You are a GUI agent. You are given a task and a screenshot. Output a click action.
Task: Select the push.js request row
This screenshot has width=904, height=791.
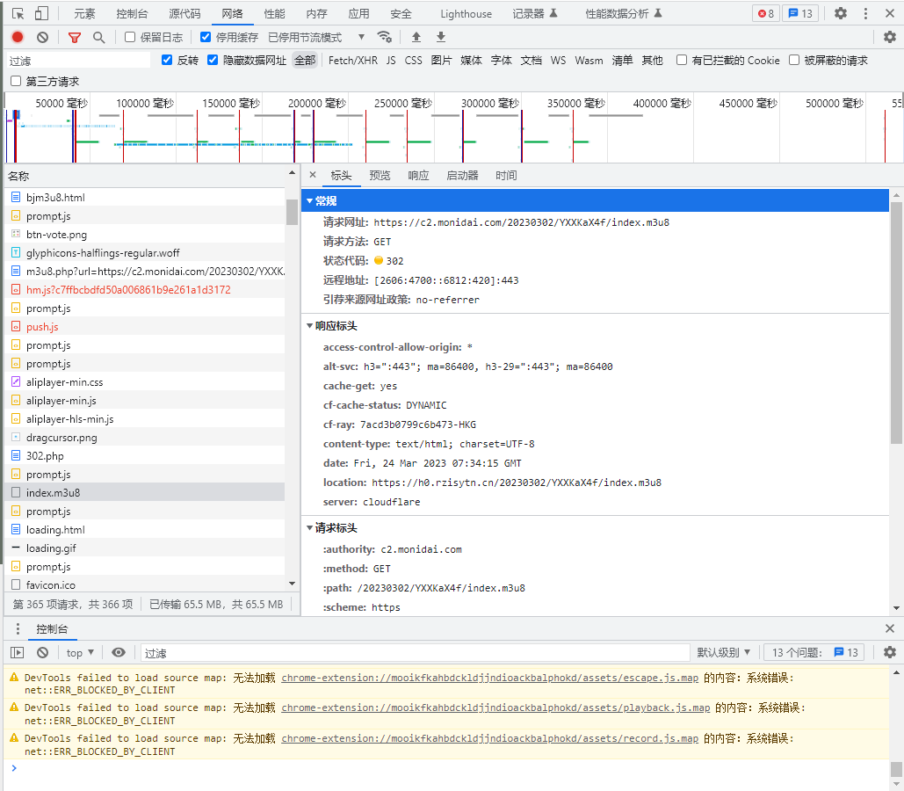(145, 326)
